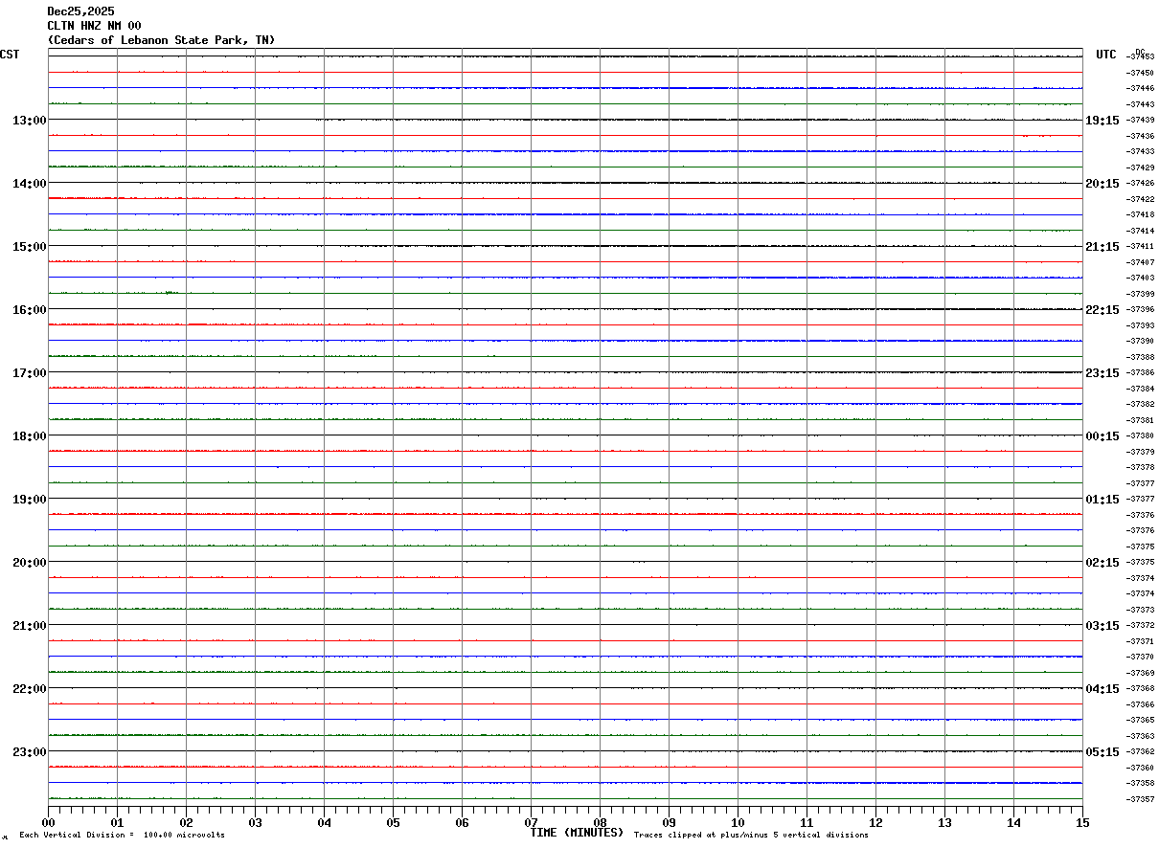This screenshot has height=848, width=1159.
Task: Select minute tick label 15
Action: click(x=1082, y=822)
